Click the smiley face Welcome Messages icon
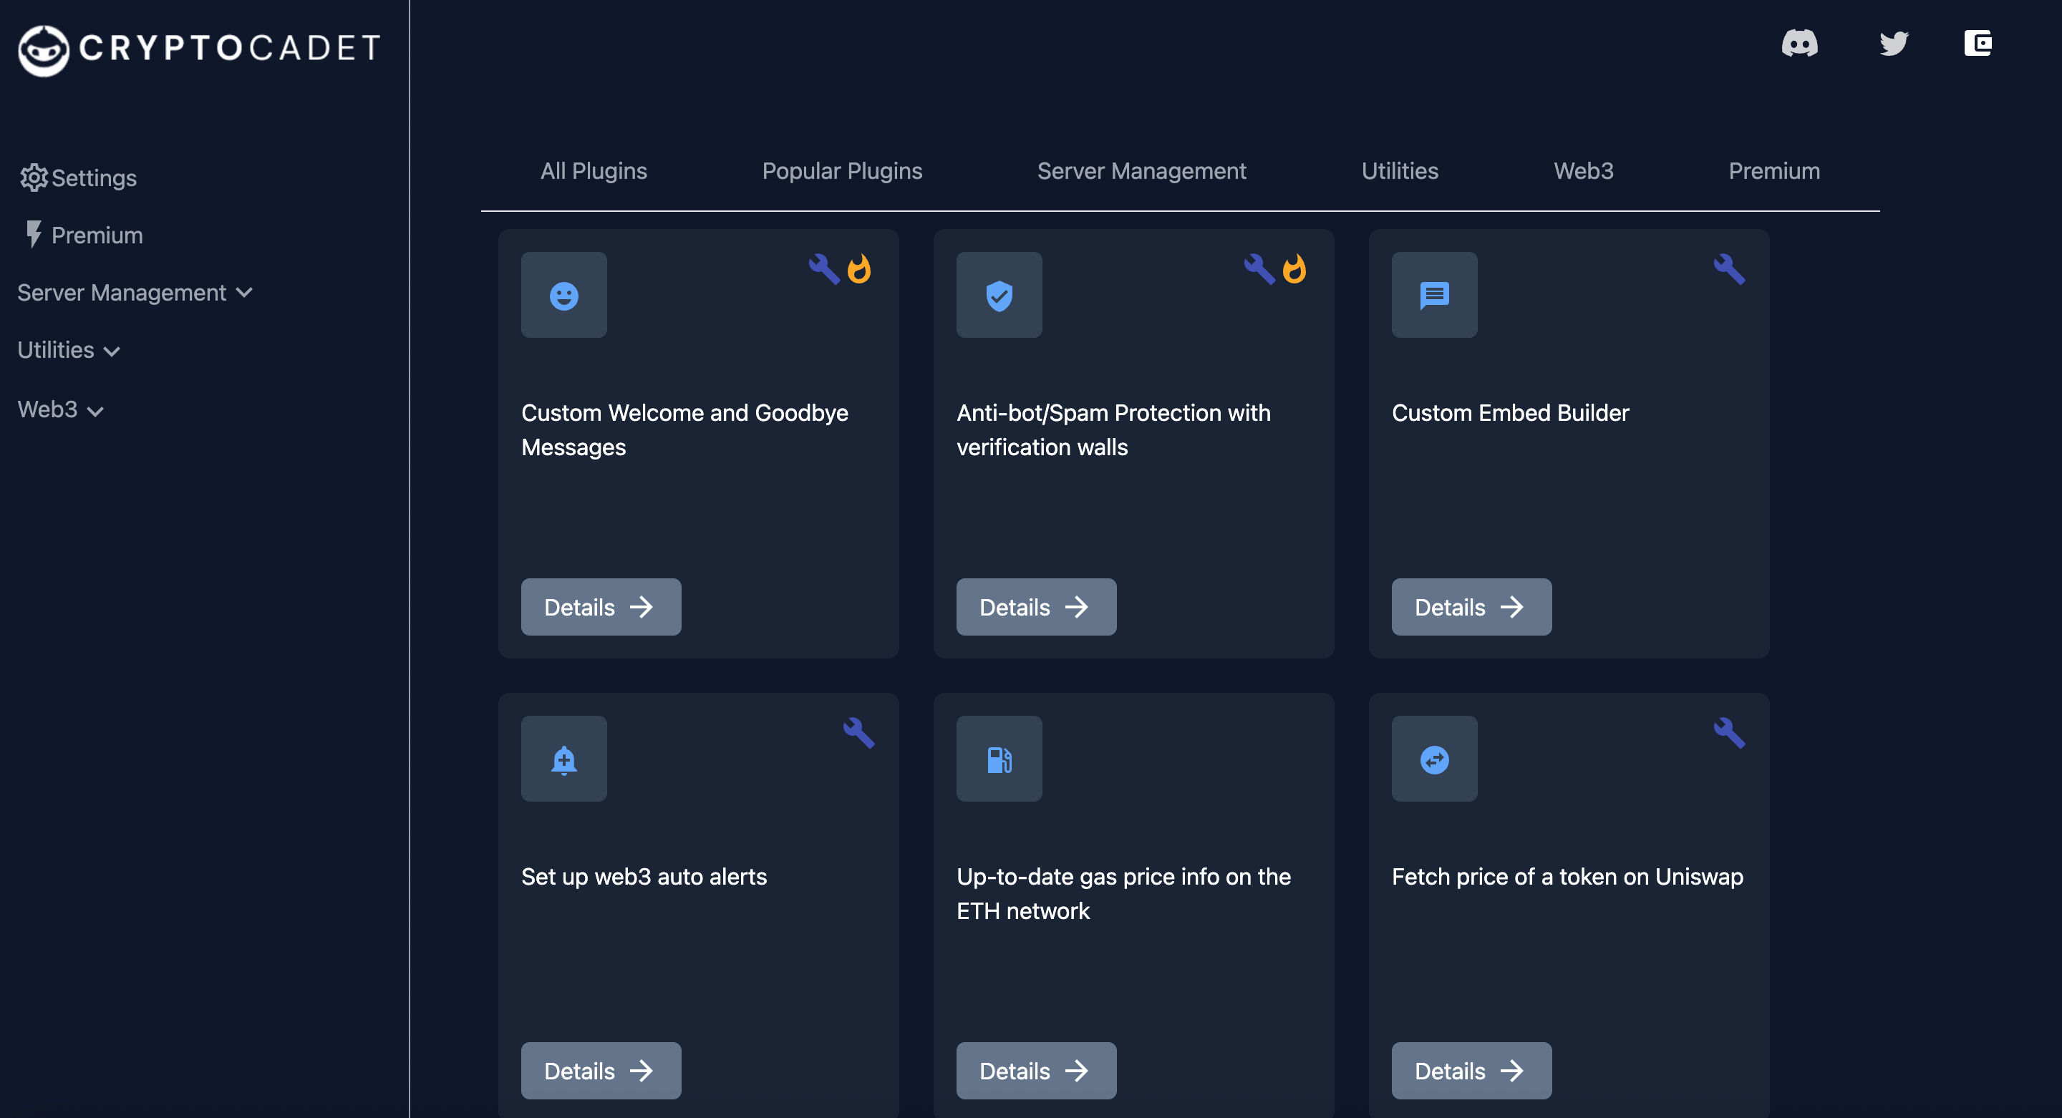This screenshot has width=2062, height=1118. click(563, 296)
